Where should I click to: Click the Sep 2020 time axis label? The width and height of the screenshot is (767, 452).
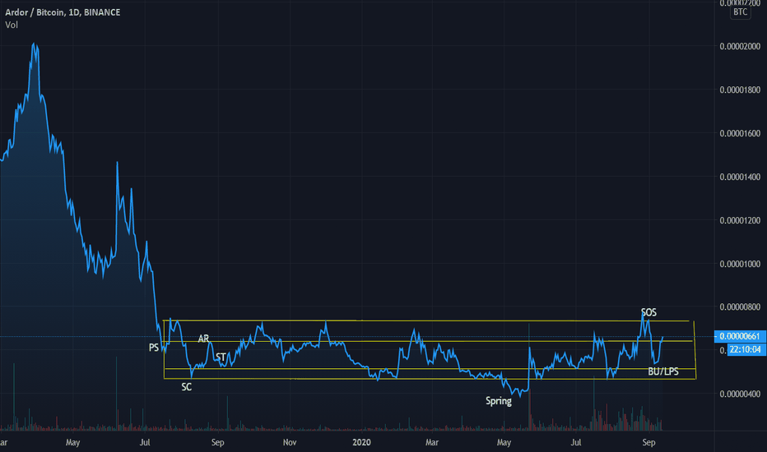click(648, 443)
